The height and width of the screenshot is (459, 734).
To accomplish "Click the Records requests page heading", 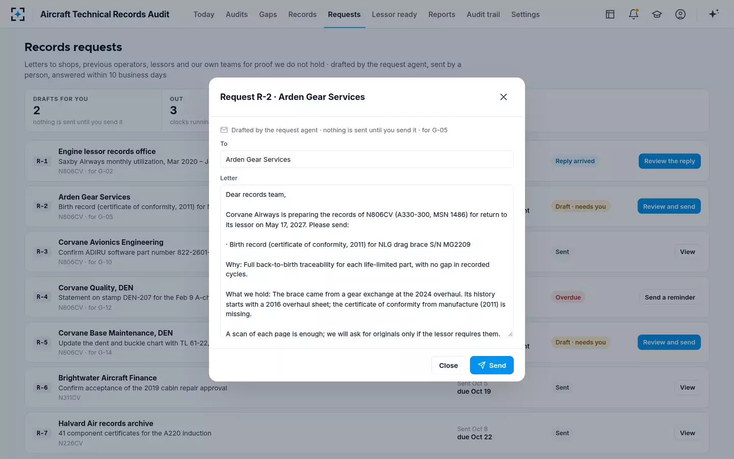I will pyautogui.click(x=73, y=47).
